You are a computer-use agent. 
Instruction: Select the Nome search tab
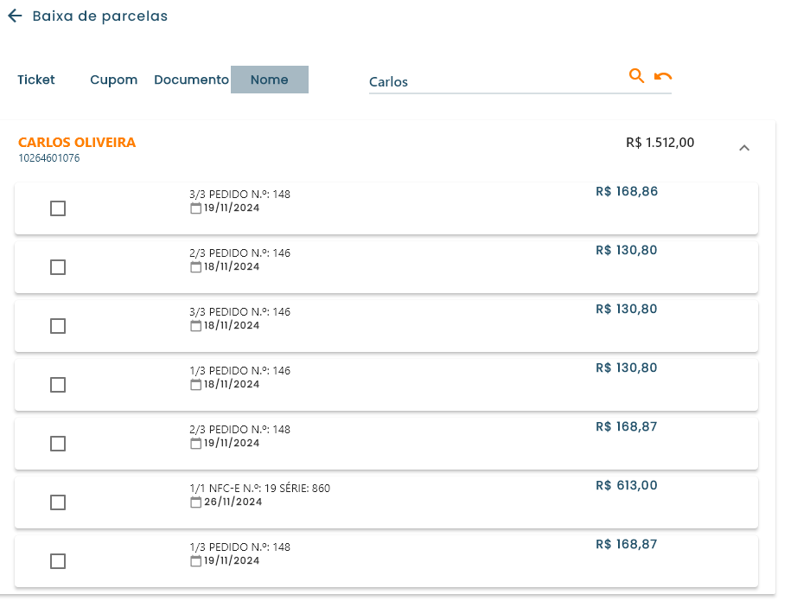click(270, 80)
